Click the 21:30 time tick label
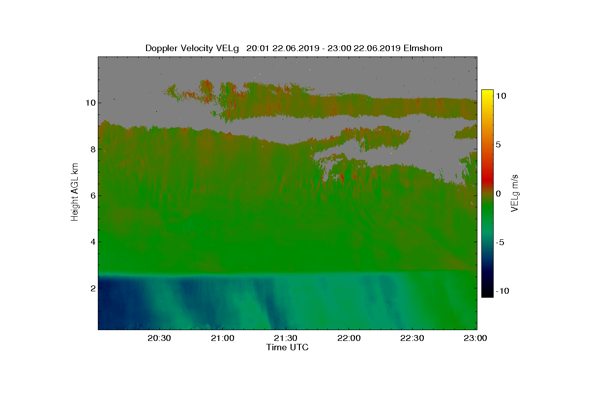This screenshot has width=590, height=393. tap(285, 338)
